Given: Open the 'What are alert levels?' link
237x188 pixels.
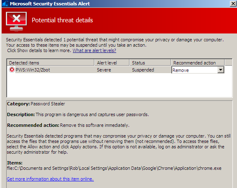Looking at the screenshot, I should tap(94, 50).
